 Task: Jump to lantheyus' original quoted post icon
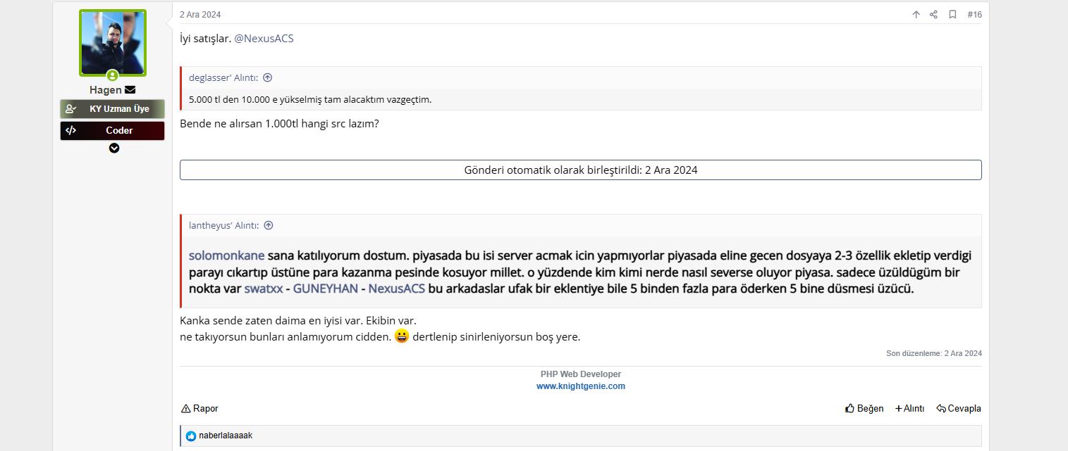pyautogui.click(x=268, y=225)
